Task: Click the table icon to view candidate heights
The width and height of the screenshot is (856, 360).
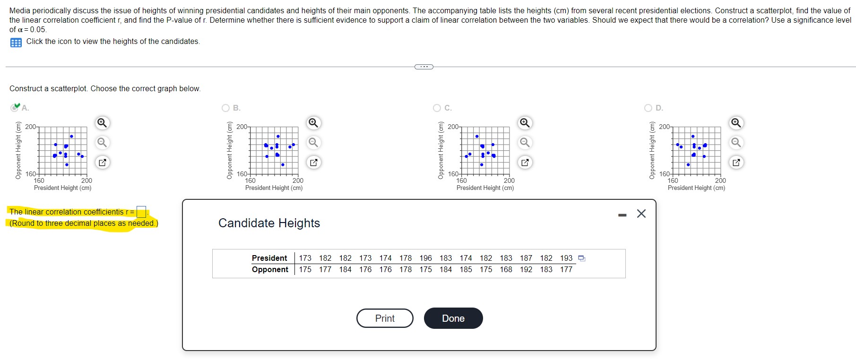Action: coord(16,42)
